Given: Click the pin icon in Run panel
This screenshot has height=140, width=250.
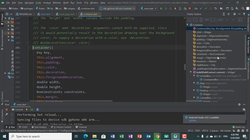Looking at the screenshot, I should click(x=7, y=114).
